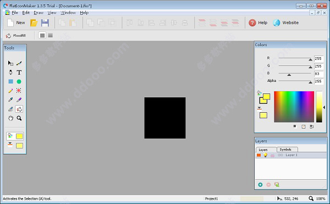
Task: Click the New document button
Action: 16,23
